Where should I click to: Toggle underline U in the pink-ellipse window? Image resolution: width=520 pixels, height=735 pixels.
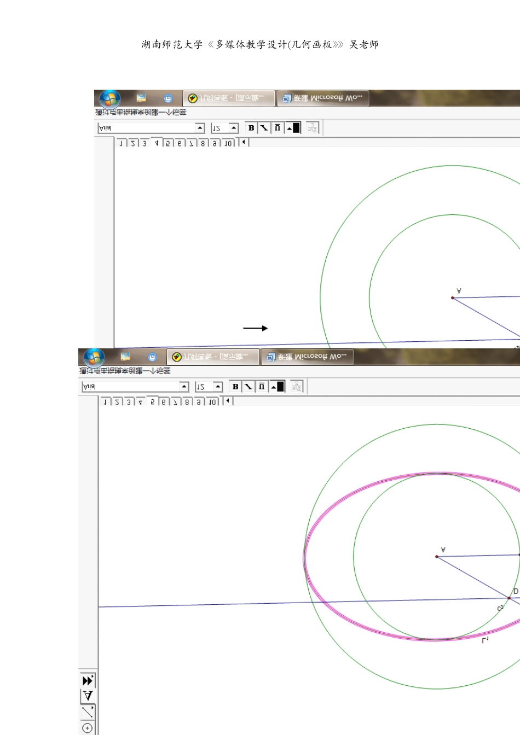(x=262, y=387)
